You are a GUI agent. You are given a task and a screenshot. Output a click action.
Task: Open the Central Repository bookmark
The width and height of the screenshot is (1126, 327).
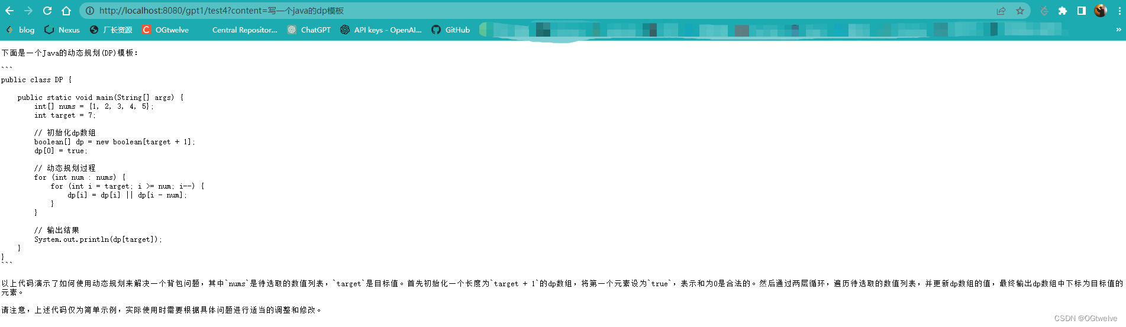[x=244, y=30]
